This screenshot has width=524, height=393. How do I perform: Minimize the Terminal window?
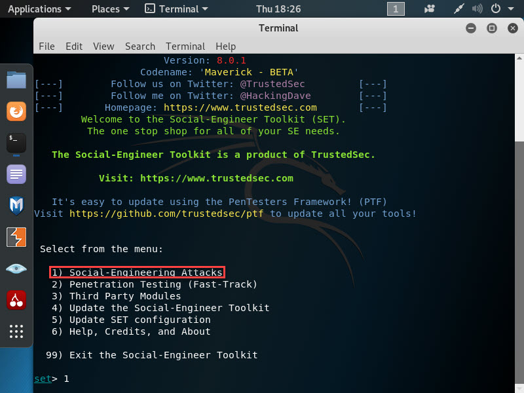(x=471, y=28)
